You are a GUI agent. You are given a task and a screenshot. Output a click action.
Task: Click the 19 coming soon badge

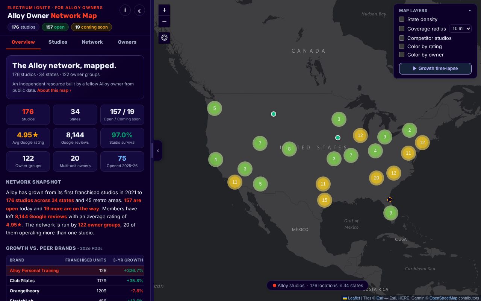[x=91, y=27]
